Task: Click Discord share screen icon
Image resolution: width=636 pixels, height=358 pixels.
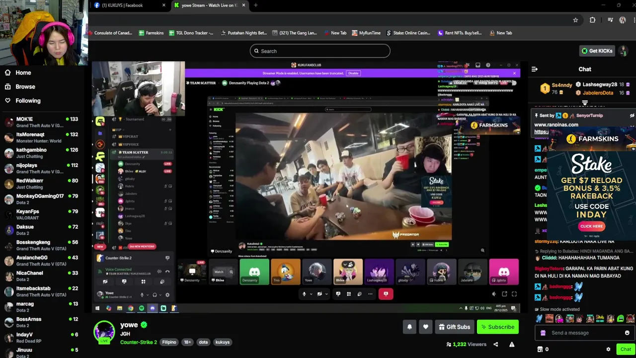Action: pyautogui.click(x=338, y=294)
